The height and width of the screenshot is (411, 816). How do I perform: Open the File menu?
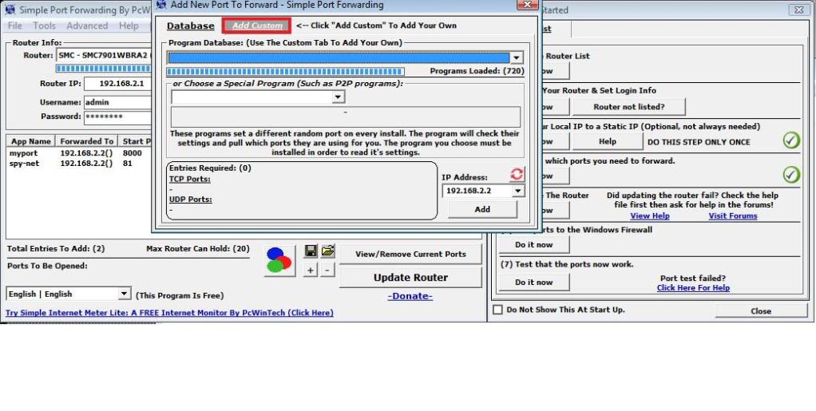click(x=14, y=26)
